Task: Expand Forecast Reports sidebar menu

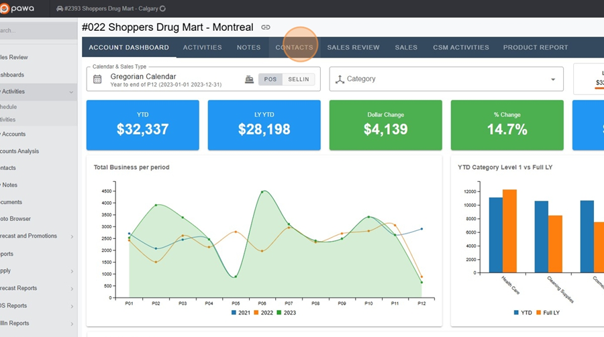Action: coord(72,289)
